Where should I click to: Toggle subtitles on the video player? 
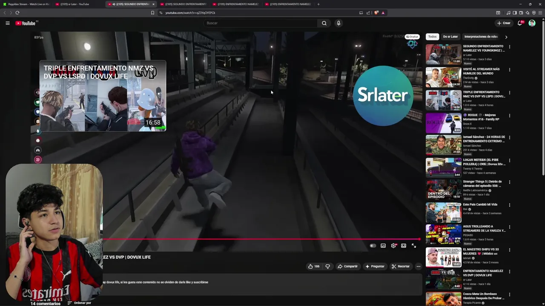(x=383, y=246)
